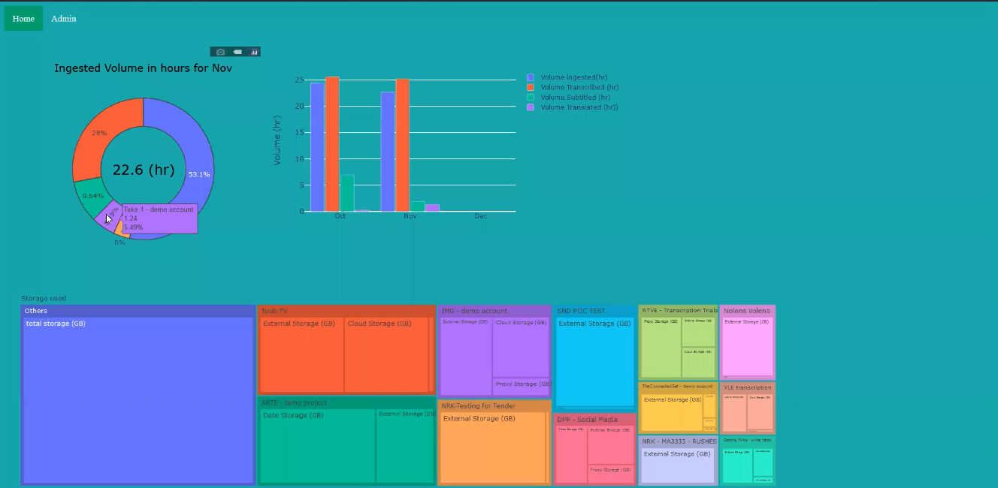Image resolution: width=998 pixels, height=488 pixels.
Task: Select the Home tab
Action: [23, 18]
